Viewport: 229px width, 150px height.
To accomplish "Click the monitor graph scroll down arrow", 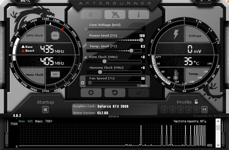I will point(218,145).
